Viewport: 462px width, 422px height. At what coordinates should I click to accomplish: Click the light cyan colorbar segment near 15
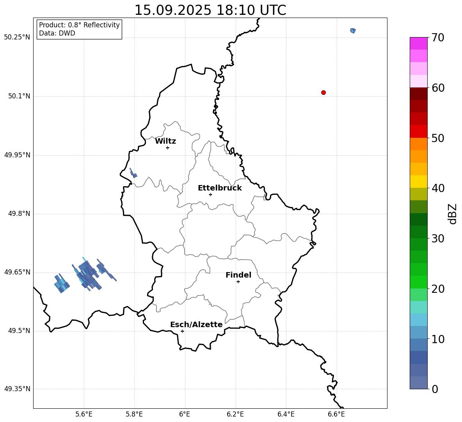click(x=419, y=307)
